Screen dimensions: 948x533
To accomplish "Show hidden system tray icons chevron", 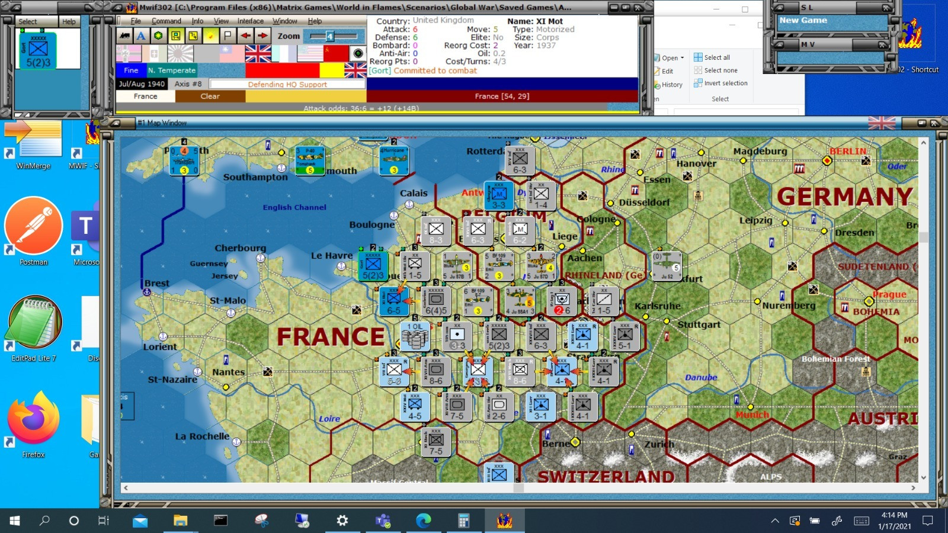I will point(774,521).
